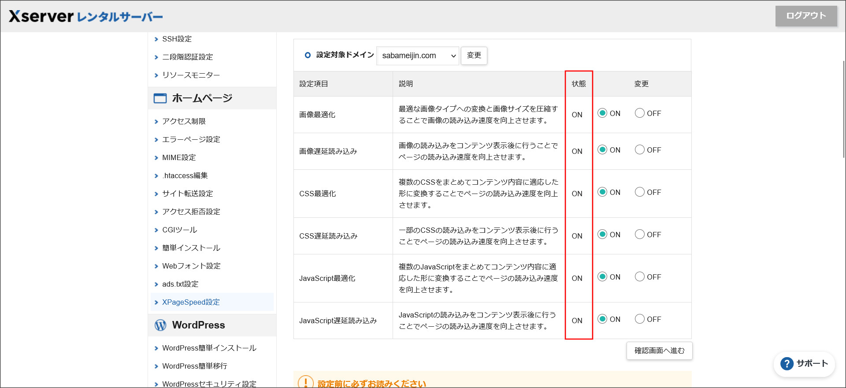Click the Xserver logo in header
The height and width of the screenshot is (388, 846).
(86, 16)
